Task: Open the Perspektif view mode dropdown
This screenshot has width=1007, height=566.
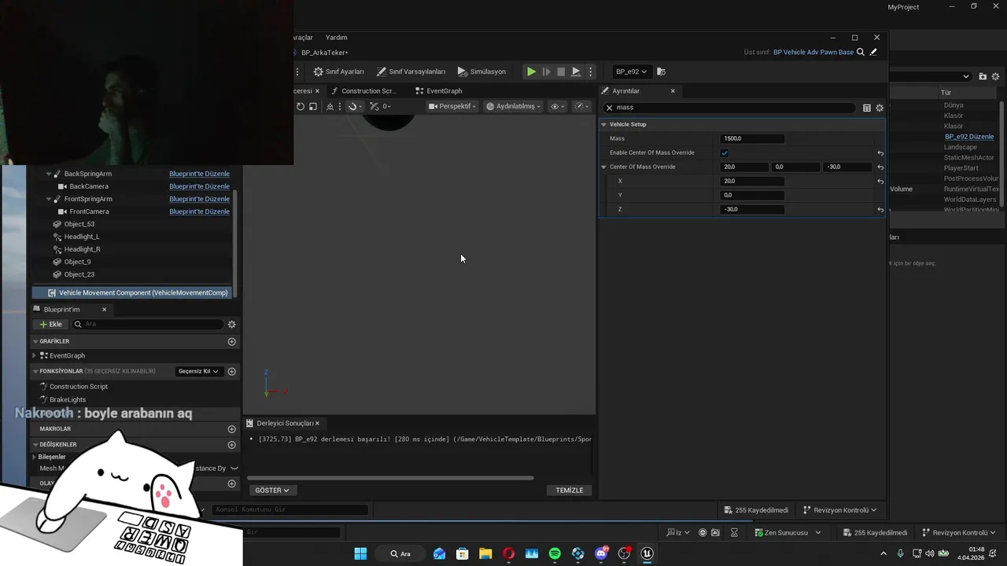Action: tap(452, 106)
